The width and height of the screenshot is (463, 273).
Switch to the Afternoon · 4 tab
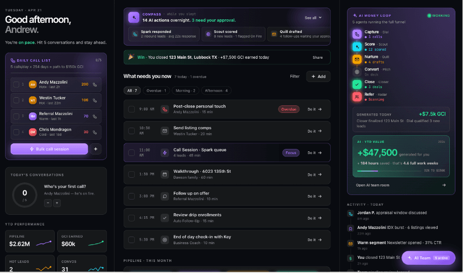pyautogui.click(x=216, y=91)
